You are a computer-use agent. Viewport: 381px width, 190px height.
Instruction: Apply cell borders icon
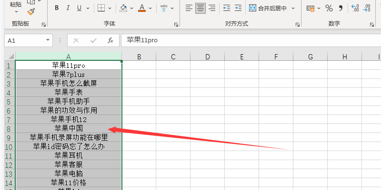pos(101,8)
